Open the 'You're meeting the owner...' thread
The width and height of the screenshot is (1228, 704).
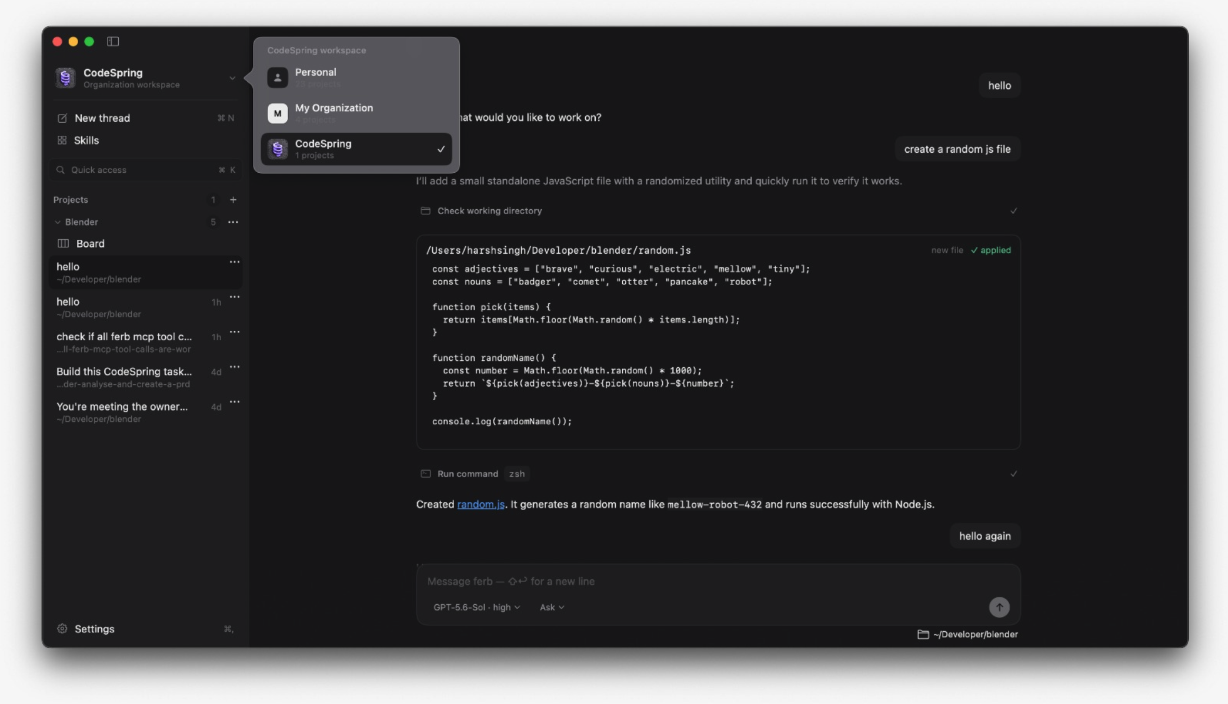145,412
